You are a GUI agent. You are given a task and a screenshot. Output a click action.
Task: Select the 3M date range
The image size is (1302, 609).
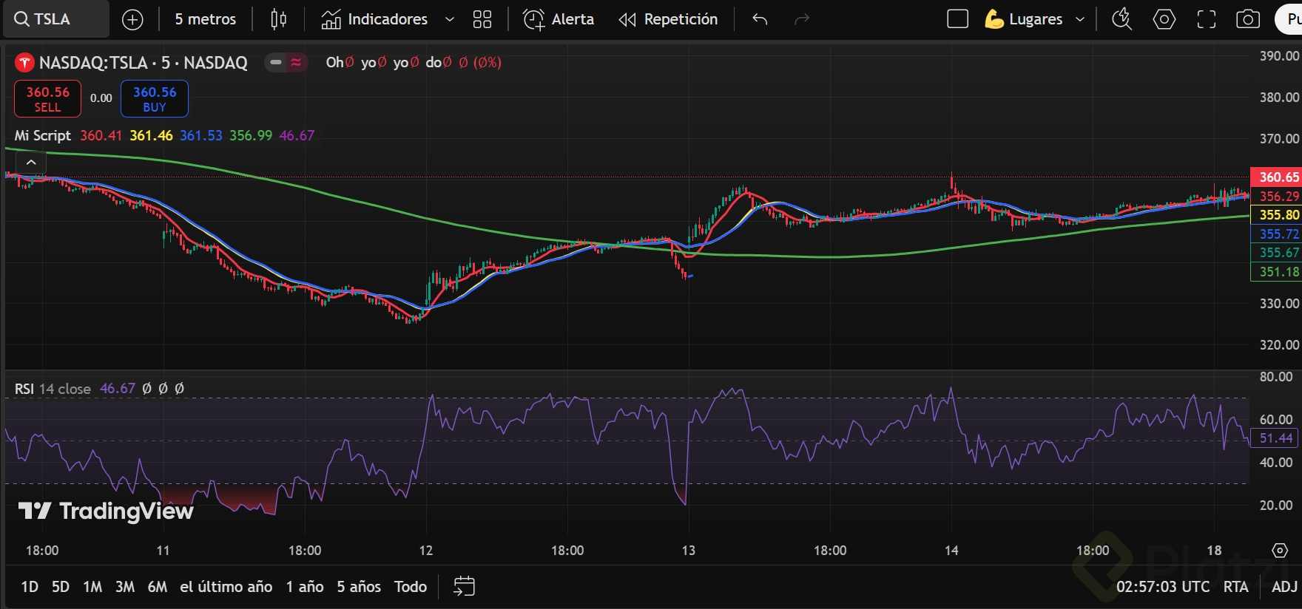(125, 587)
